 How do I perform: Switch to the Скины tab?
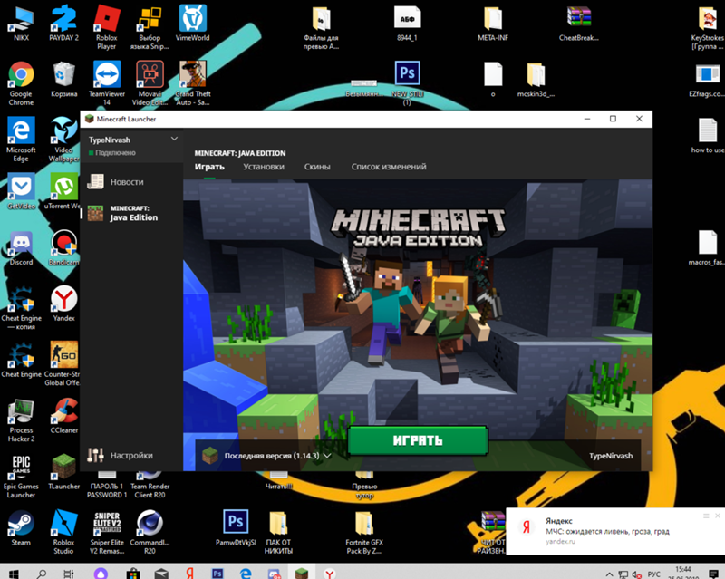316,167
